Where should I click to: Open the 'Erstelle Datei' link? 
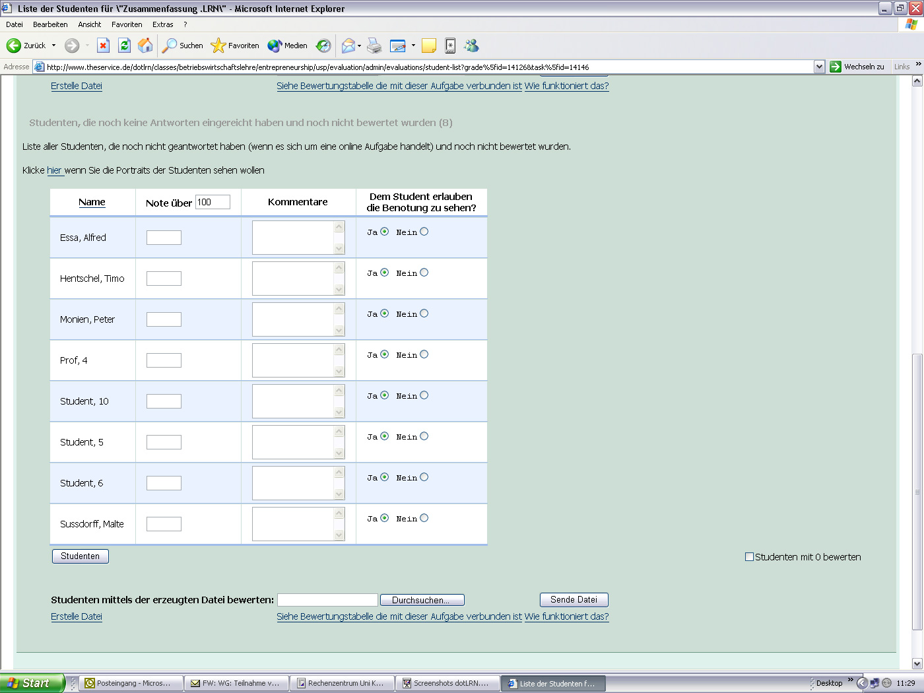pos(76,616)
